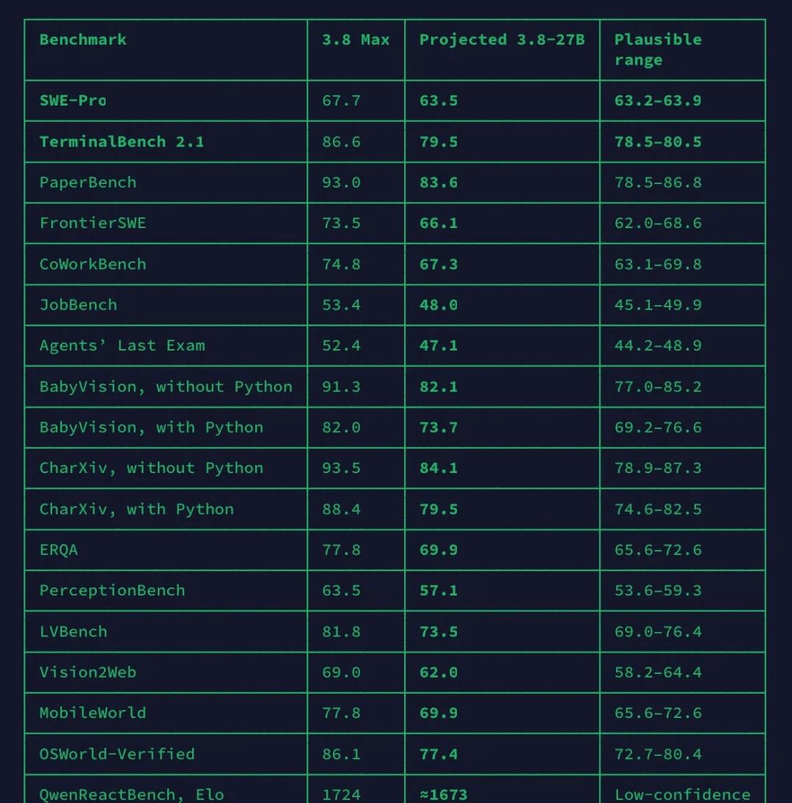Viewport: 792px width, 803px height.
Task: Select the OSWorld-Verified row label
Action: point(117,754)
